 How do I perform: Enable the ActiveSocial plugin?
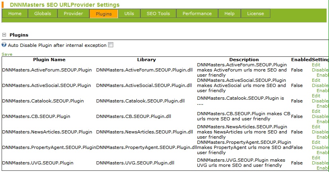(x=323, y=91)
